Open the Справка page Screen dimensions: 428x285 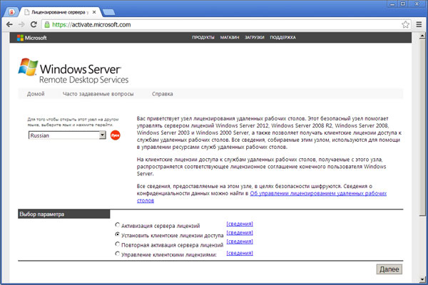click(x=163, y=94)
